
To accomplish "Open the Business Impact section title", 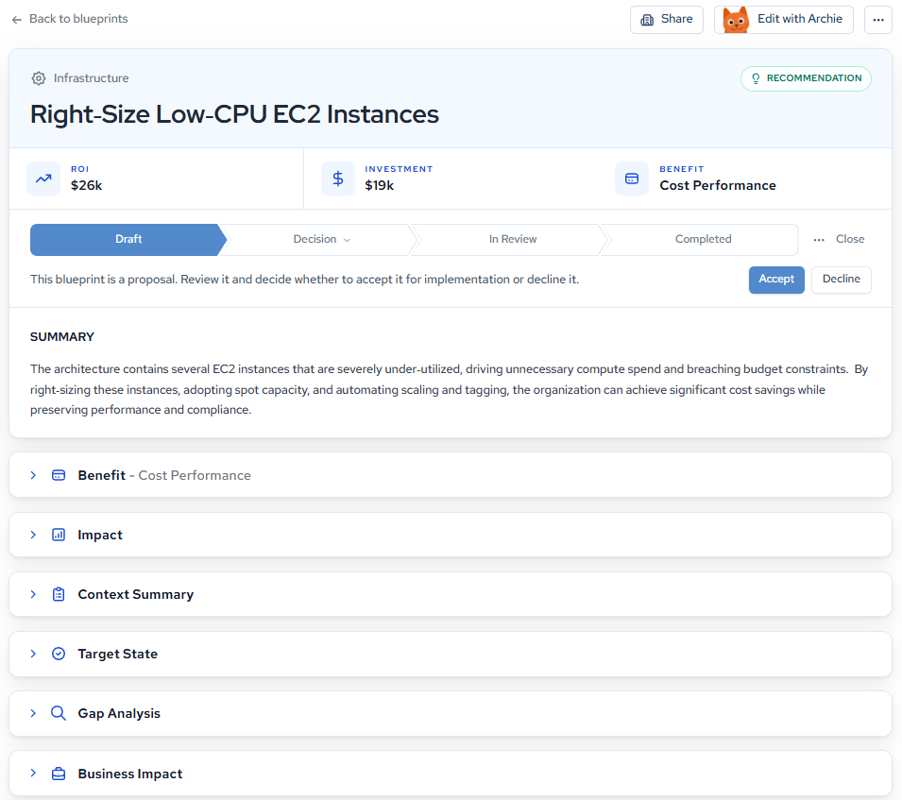I will click(130, 774).
